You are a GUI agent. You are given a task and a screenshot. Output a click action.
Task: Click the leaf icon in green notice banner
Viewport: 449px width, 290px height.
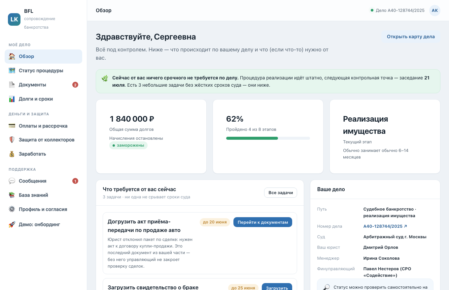click(105, 78)
